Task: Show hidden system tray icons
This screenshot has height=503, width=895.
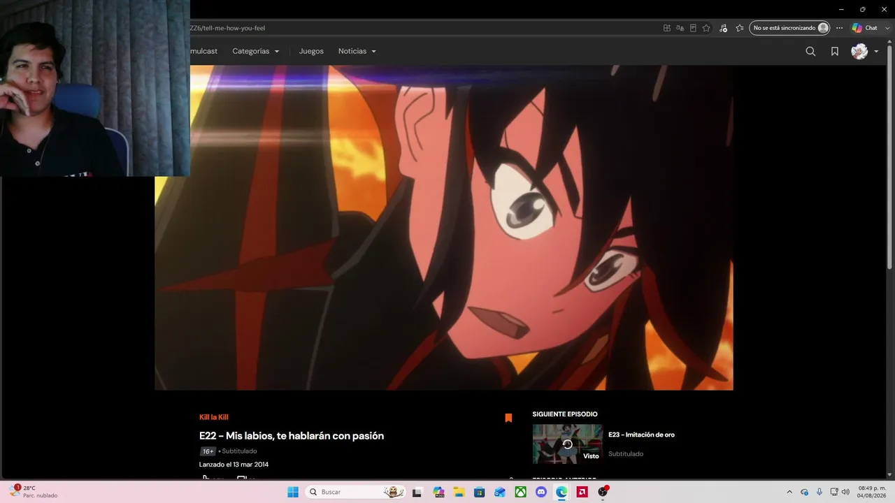Action: click(x=789, y=492)
